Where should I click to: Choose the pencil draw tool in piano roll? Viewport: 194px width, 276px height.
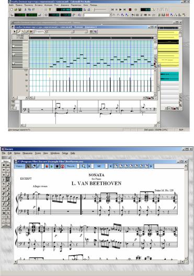(19, 32)
